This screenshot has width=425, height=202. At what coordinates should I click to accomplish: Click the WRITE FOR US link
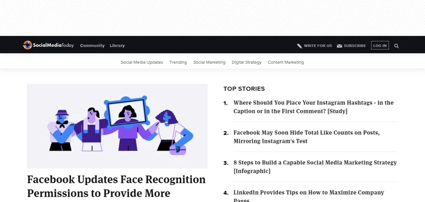(x=318, y=46)
